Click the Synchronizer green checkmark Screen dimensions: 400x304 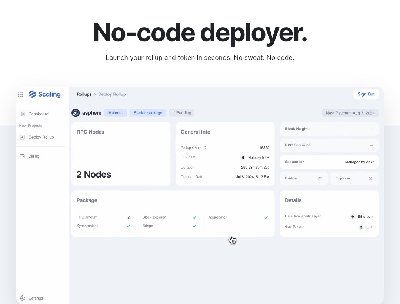tap(129, 226)
